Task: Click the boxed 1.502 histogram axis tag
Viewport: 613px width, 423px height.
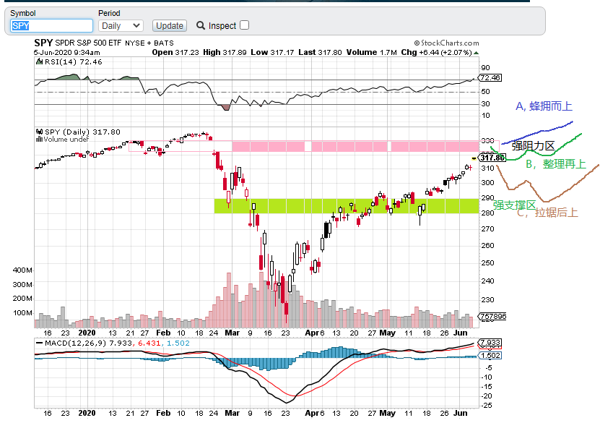Action: pyautogui.click(x=490, y=355)
